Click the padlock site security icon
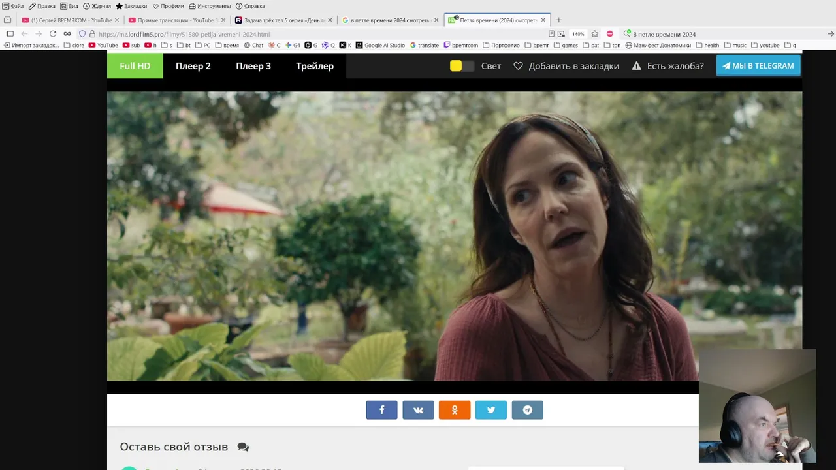Viewport: 836px width, 470px height. [x=92, y=34]
